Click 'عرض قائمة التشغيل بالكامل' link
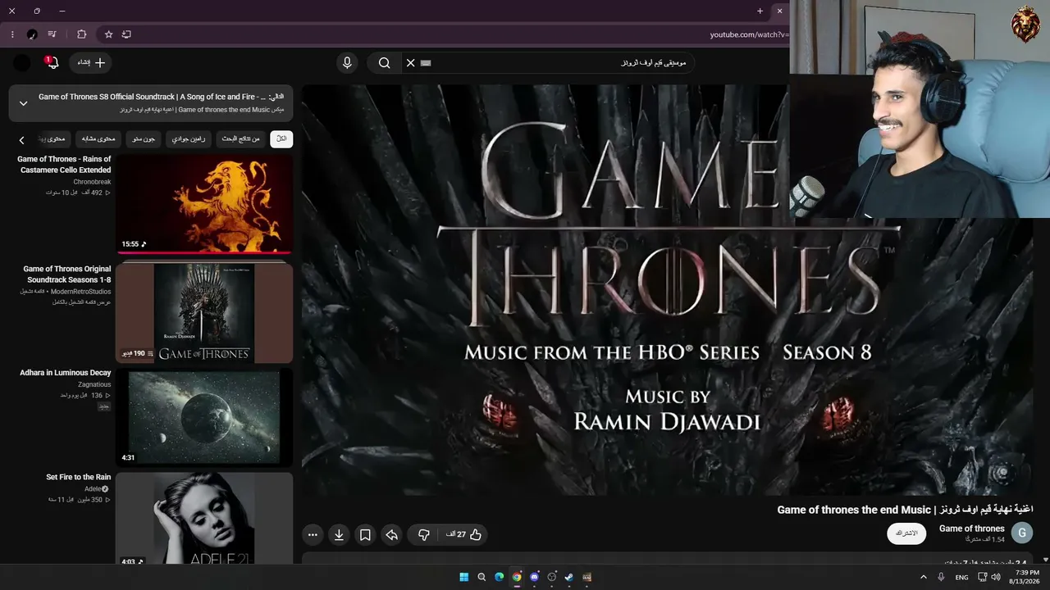1050x590 pixels. pyautogui.click(x=81, y=302)
